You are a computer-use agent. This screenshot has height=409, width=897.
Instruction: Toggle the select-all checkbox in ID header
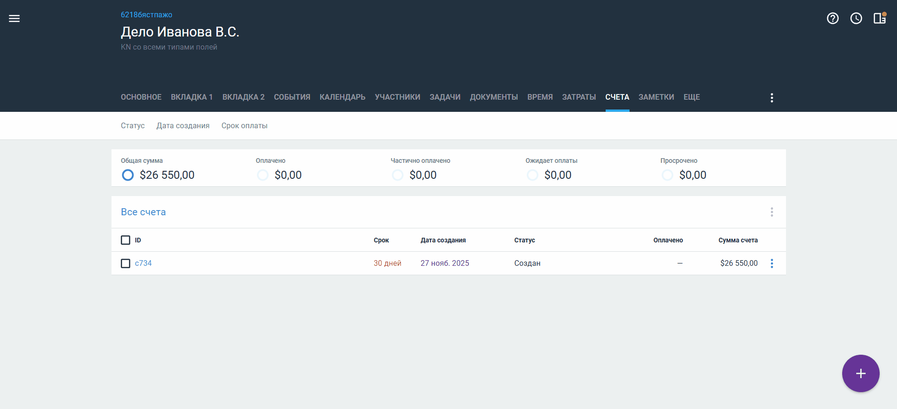pyautogui.click(x=126, y=240)
